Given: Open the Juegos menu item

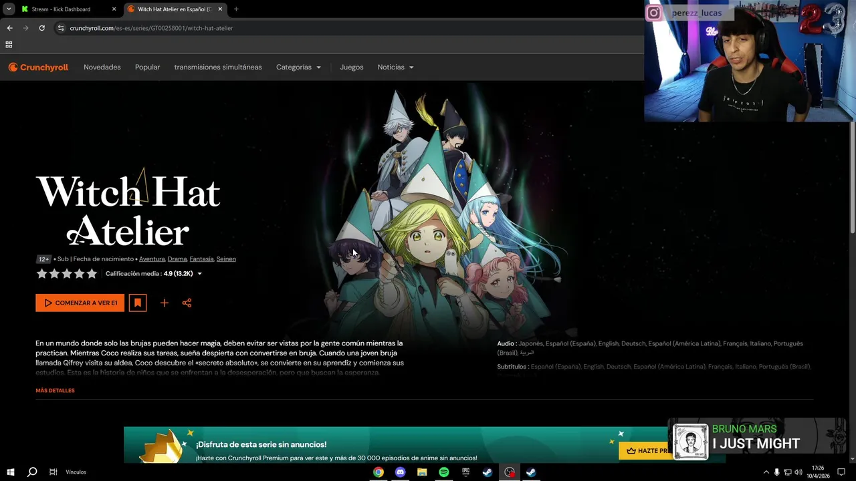Looking at the screenshot, I should 352,67.
